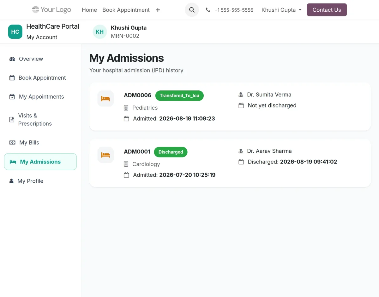Click the Book Appointment calendar icon in sidebar
Image resolution: width=379 pixels, height=297 pixels.
[12, 78]
